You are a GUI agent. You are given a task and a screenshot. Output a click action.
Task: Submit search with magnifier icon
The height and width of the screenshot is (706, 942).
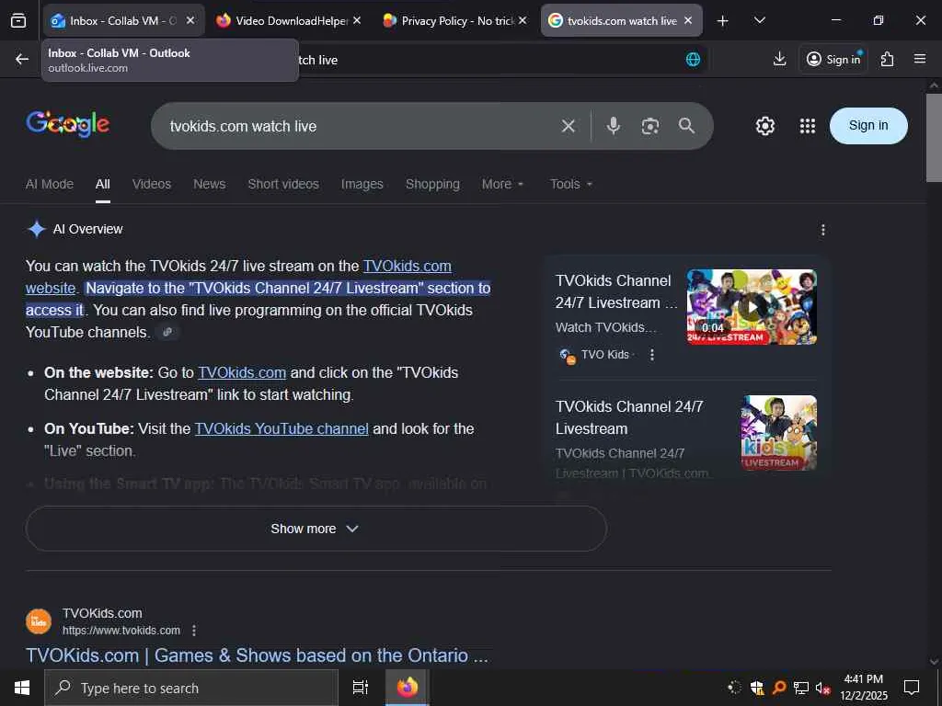(x=686, y=126)
